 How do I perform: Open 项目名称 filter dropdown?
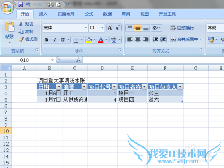click(144, 86)
